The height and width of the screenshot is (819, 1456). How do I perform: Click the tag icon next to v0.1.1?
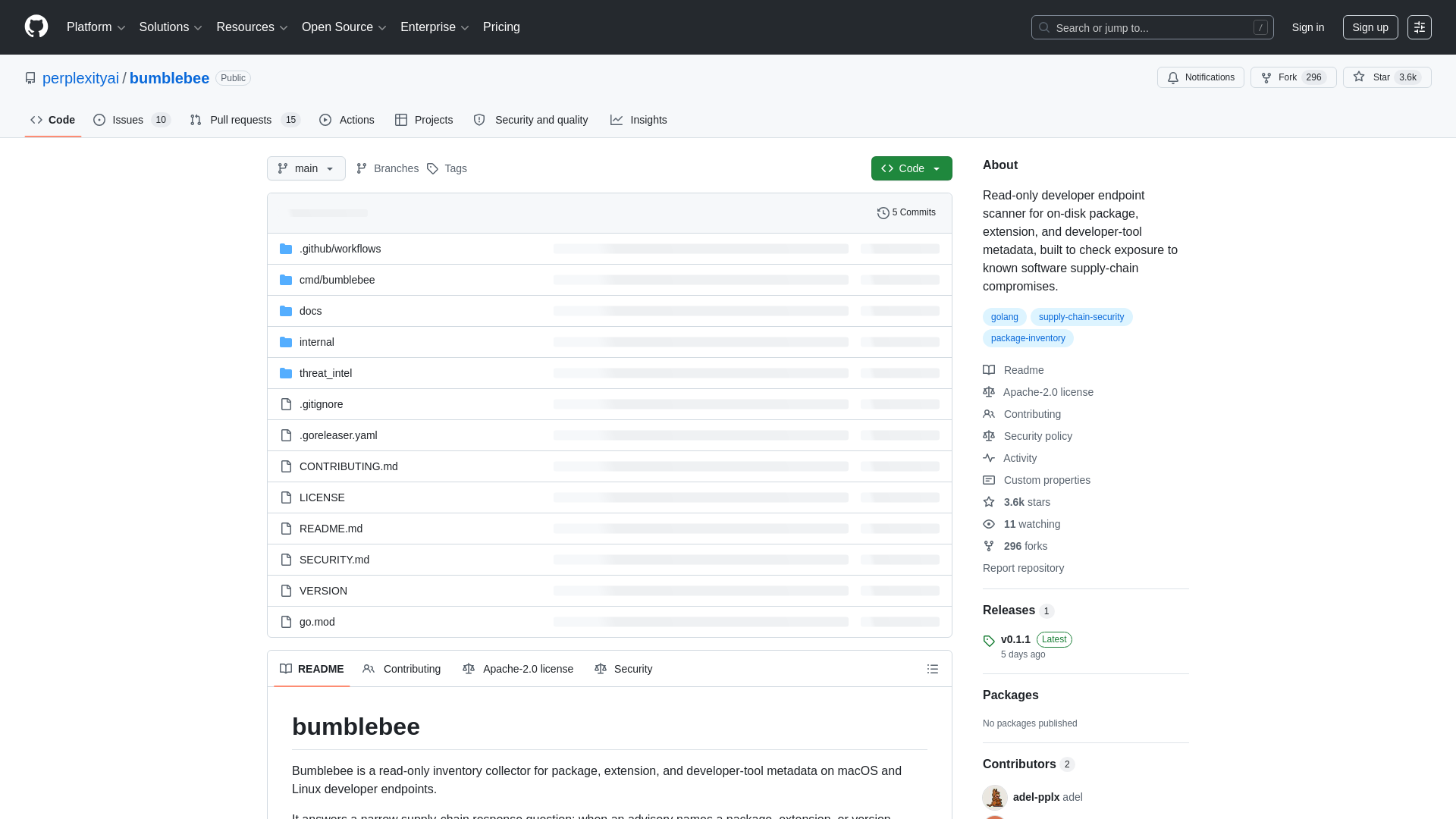(989, 641)
